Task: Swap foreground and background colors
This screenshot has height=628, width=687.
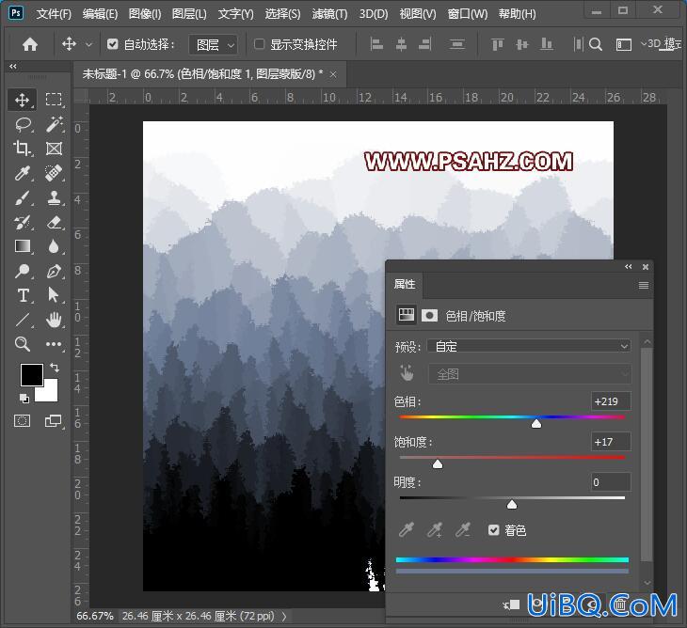Action: 55,368
